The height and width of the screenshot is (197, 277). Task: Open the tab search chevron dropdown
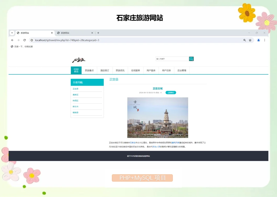point(12,33)
